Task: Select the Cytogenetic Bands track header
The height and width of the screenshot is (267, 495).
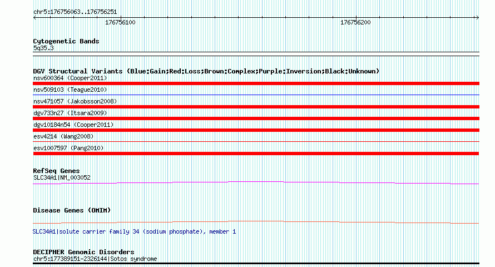Action: click(66, 41)
